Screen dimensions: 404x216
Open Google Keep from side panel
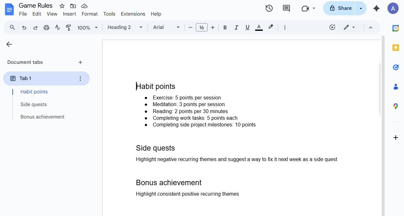395,48
